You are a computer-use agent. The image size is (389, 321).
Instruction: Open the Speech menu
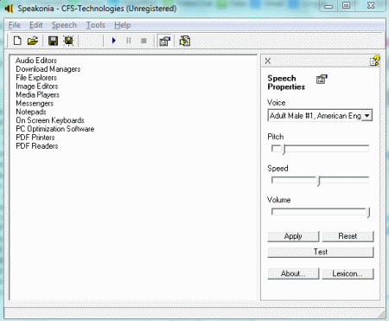[x=64, y=25]
